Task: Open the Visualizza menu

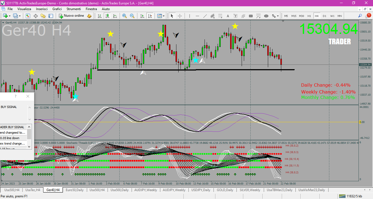Action: [x=24, y=9]
